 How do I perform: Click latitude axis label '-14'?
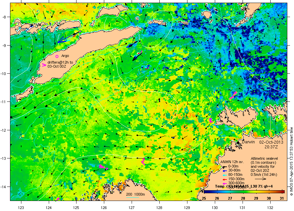[x=4, y=187]
